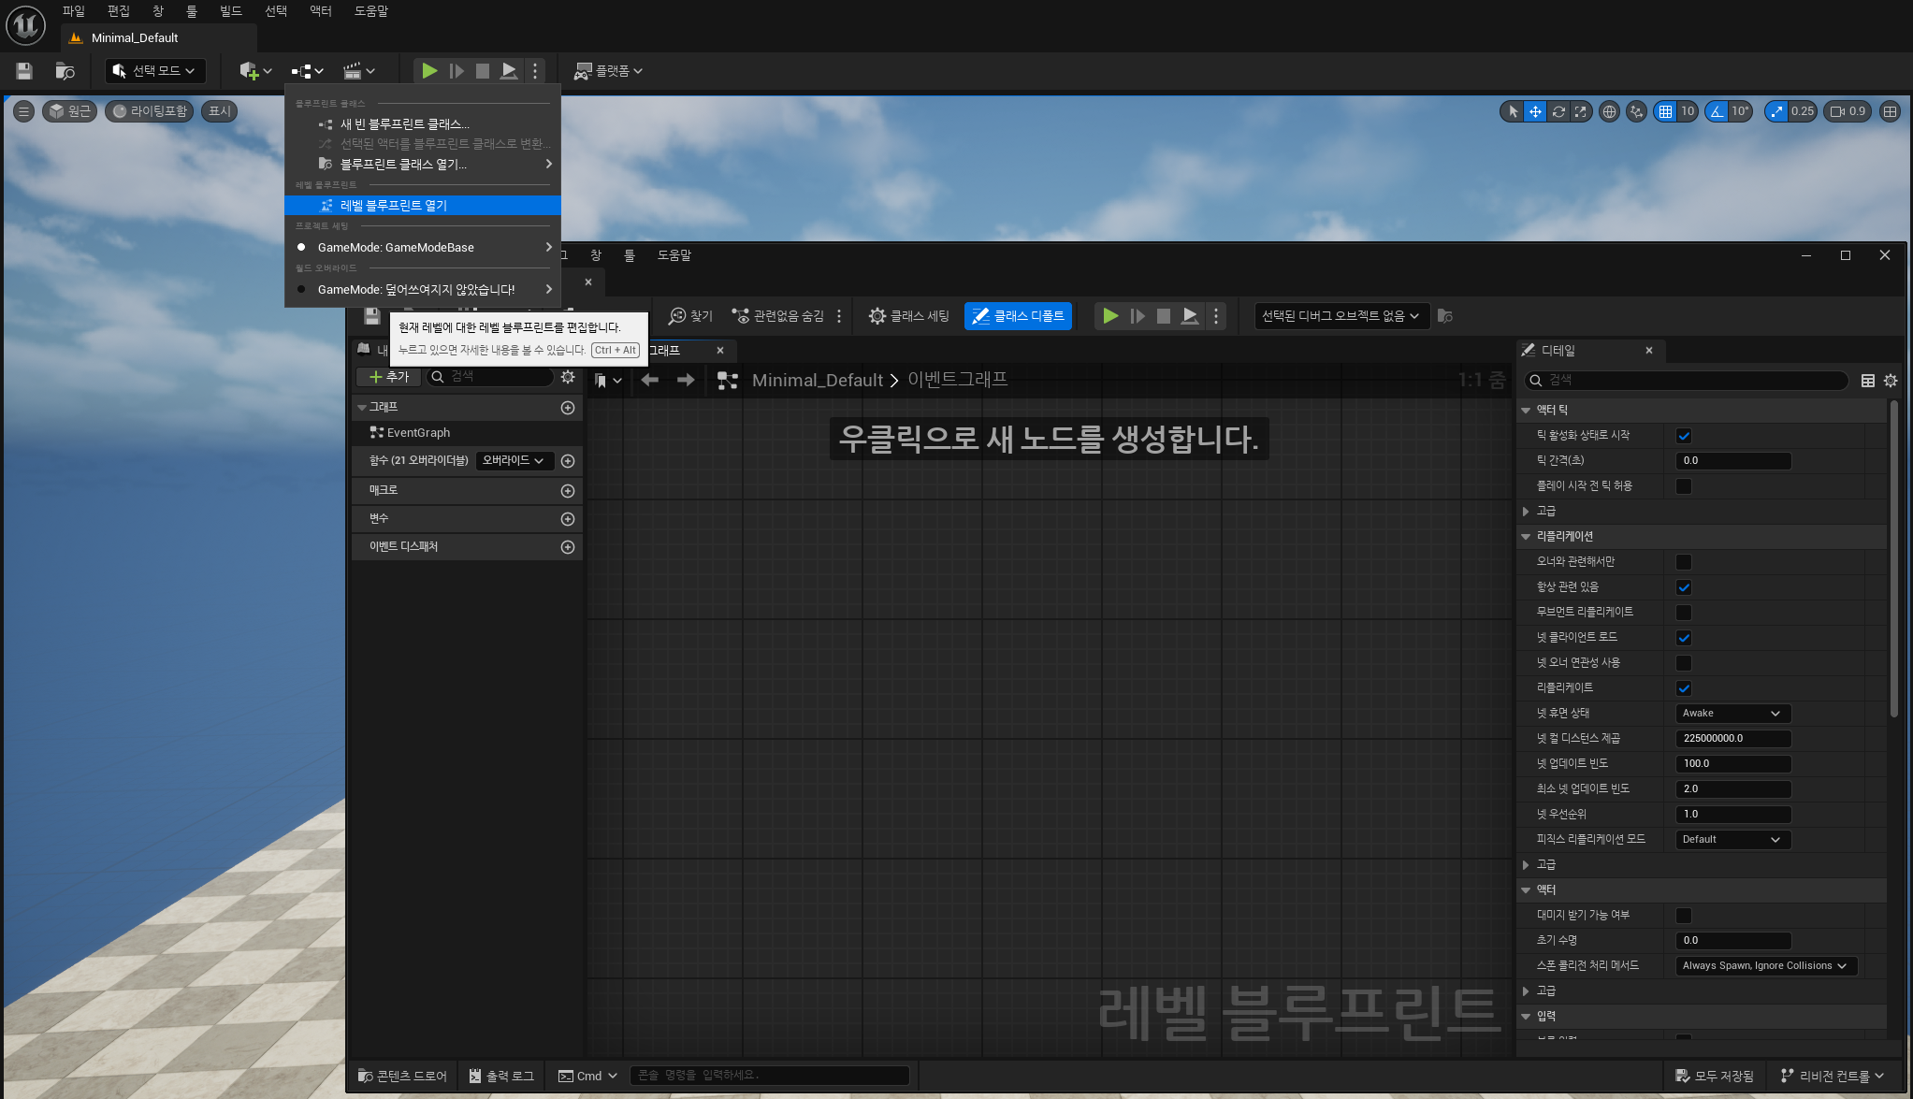Click 모두 저장됨 in status bar
The width and height of the screenshot is (1913, 1099).
pos(1715,1076)
